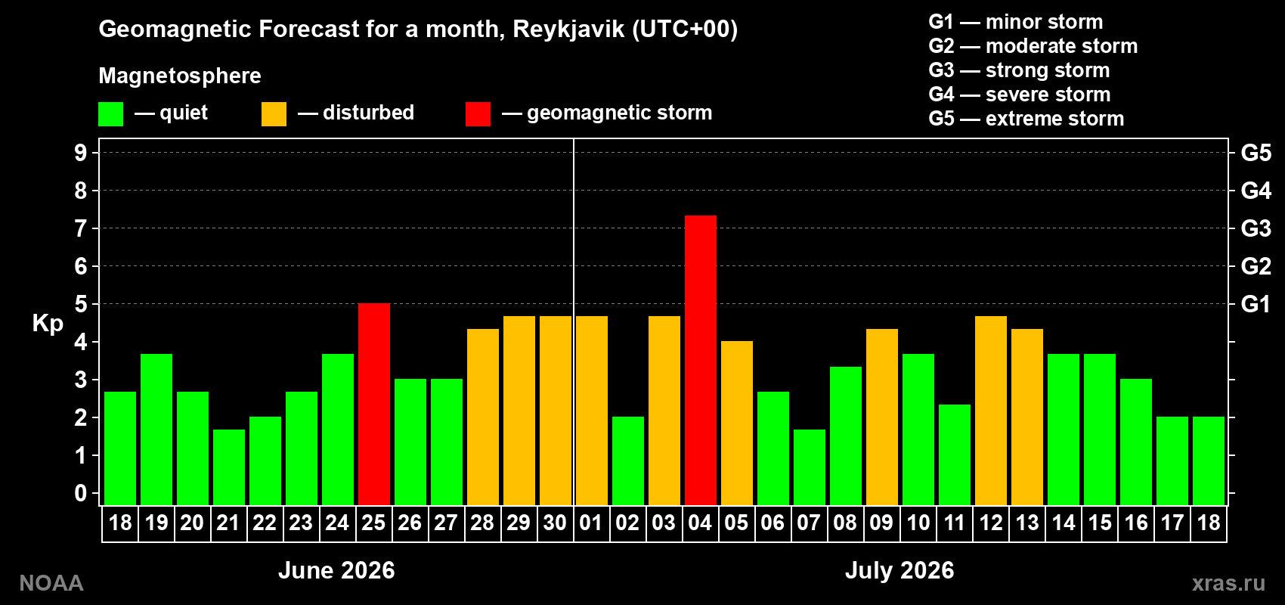Click the 'G3 — strong storm' legend line

click(x=1019, y=70)
